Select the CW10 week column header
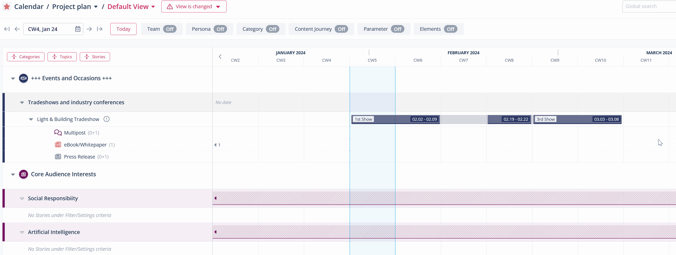Image resolution: width=676 pixels, height=255 pixels. click(600, 60)
